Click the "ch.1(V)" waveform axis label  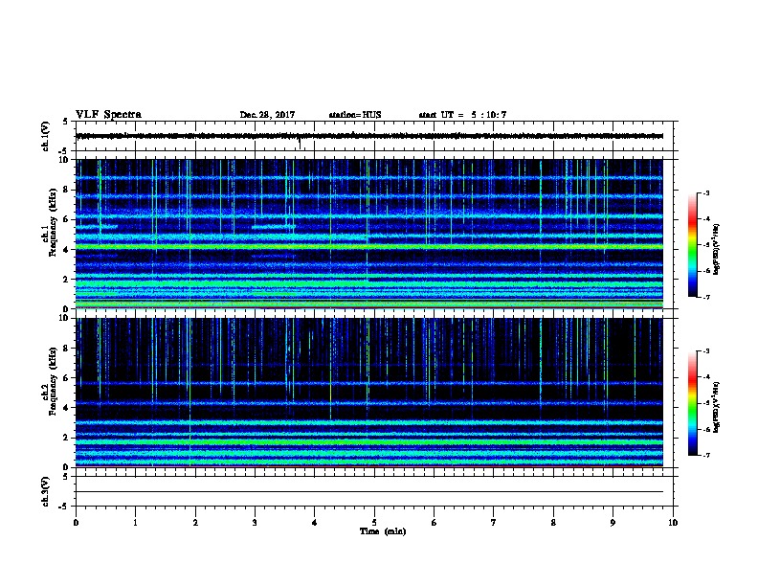click(x=45, y=136)
